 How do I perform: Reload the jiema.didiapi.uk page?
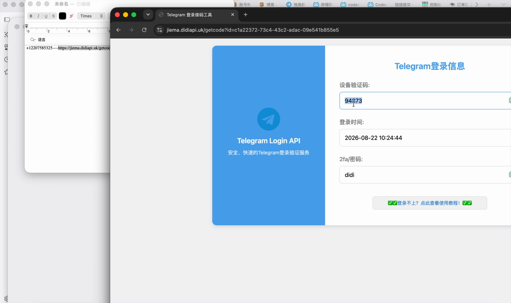coord(144,30)
